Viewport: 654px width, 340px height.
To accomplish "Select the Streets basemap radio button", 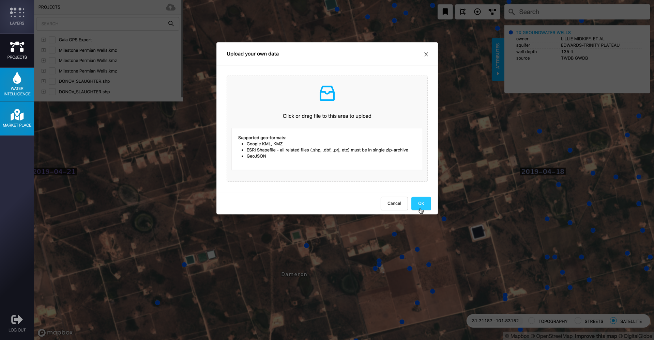I will pos(578,321).
